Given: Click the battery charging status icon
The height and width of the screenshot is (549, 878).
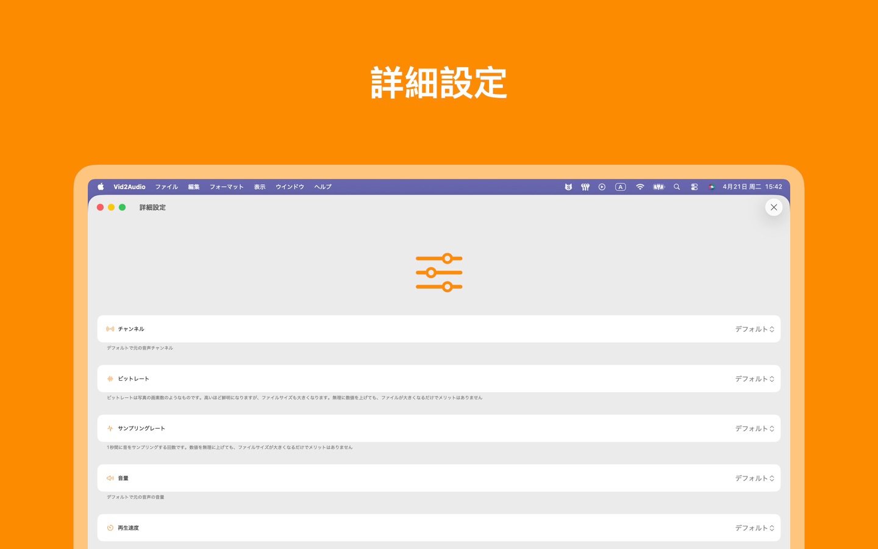Looking at the screenshot, I should (x=659, y=187).
